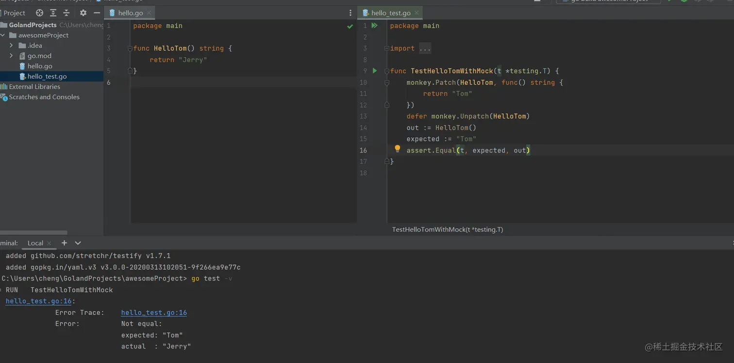Click the folded import ellipsis placeholder

(425, 48)
